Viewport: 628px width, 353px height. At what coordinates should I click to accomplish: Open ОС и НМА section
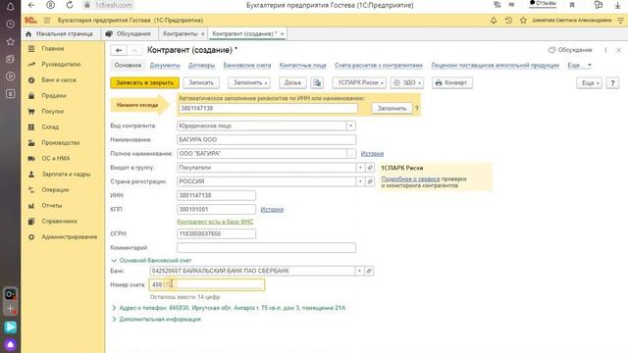click(x=56, y=159)
